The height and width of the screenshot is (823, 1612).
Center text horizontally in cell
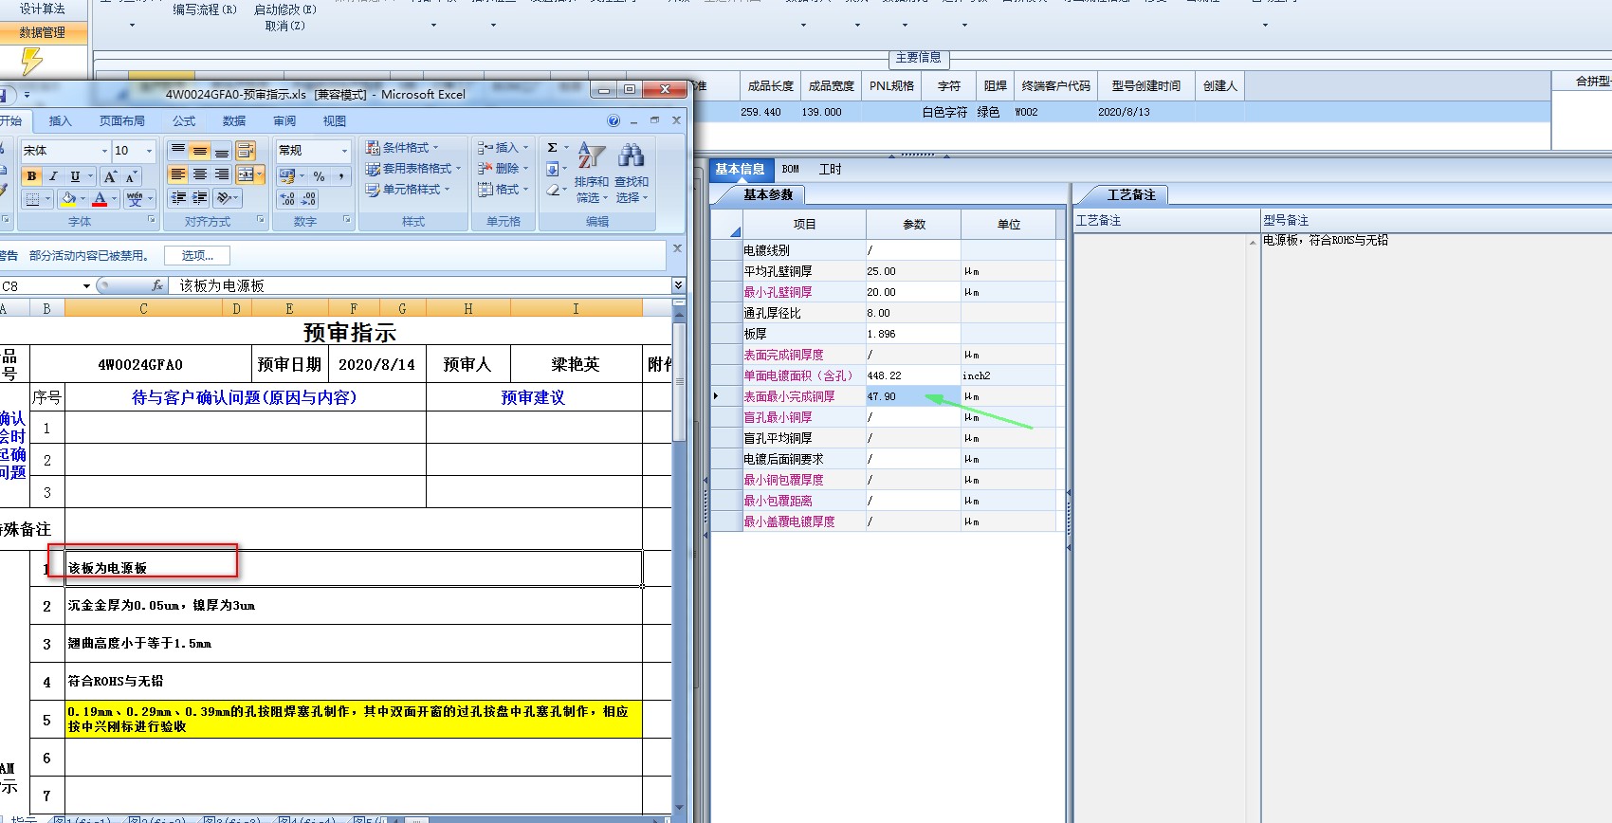click(199, 174)
